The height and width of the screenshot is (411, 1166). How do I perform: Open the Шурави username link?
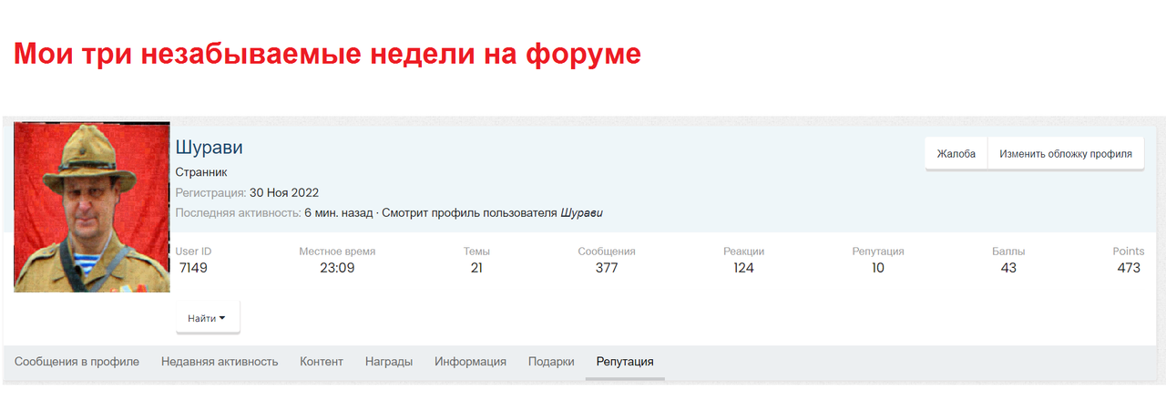(x=209, y=148)
